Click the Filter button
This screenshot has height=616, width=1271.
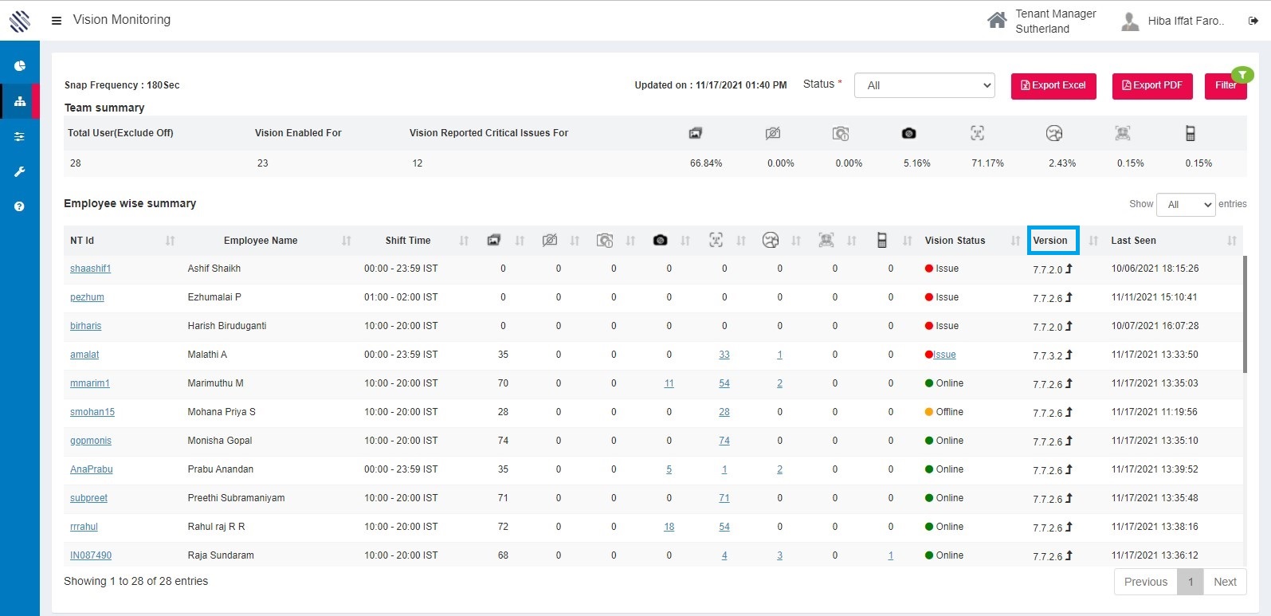tap(1225, 86)
